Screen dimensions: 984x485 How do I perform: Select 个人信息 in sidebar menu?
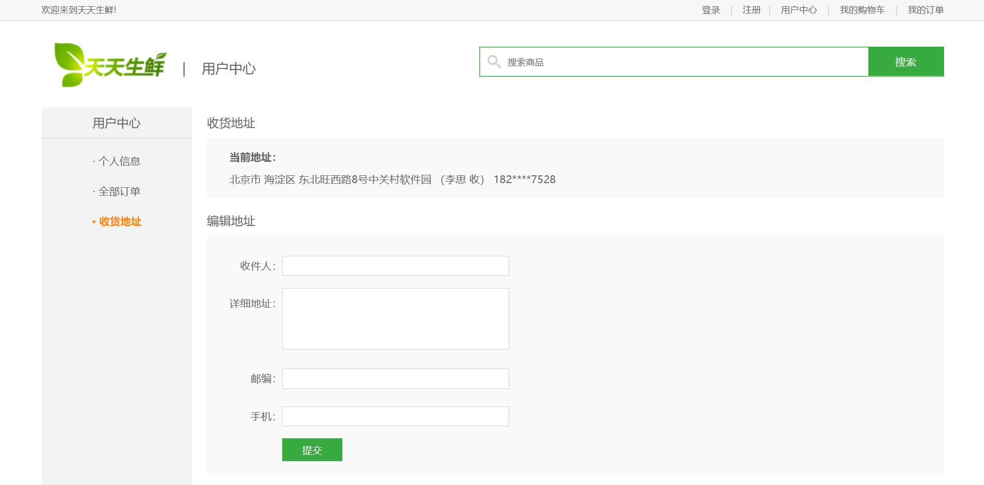[x=119, y=161]
